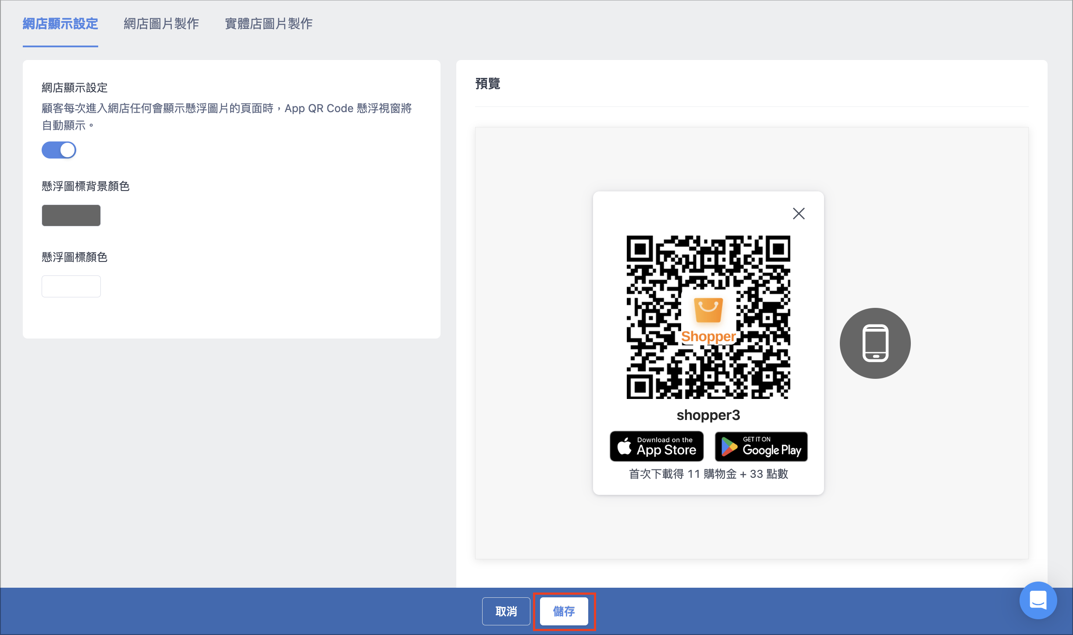The image size is (1073, 635).
Task: Close the QR code preview popup
Action: (799, 214)
